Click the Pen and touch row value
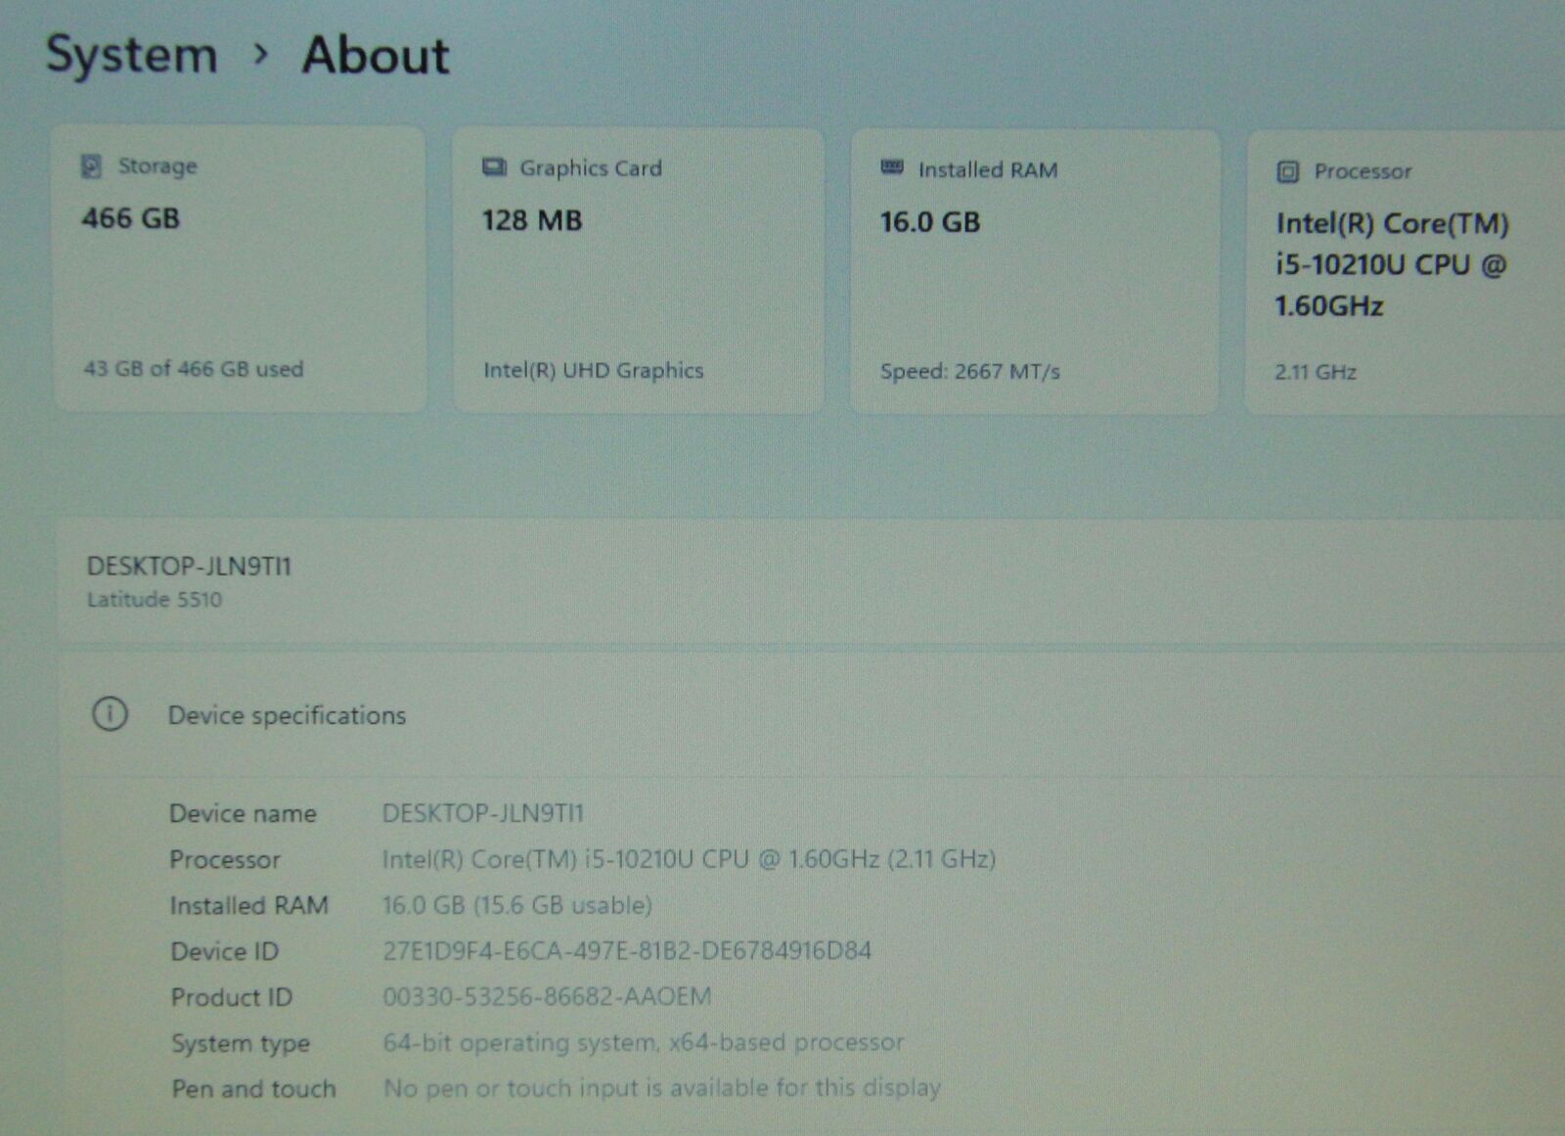 pos(661,1088)
